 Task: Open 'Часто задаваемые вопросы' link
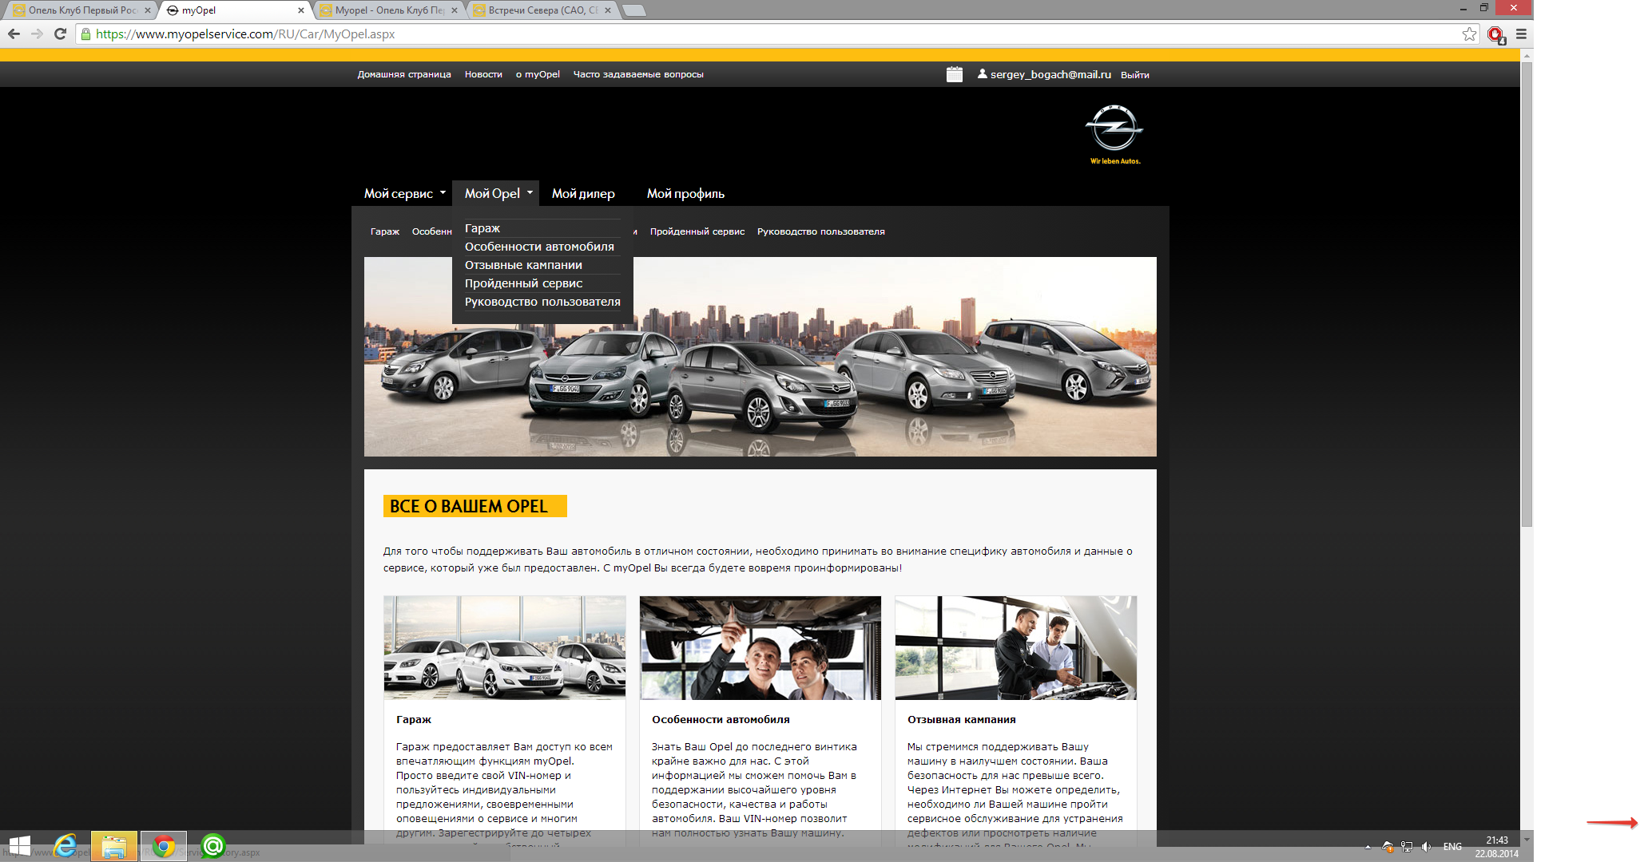pos(638,74)
